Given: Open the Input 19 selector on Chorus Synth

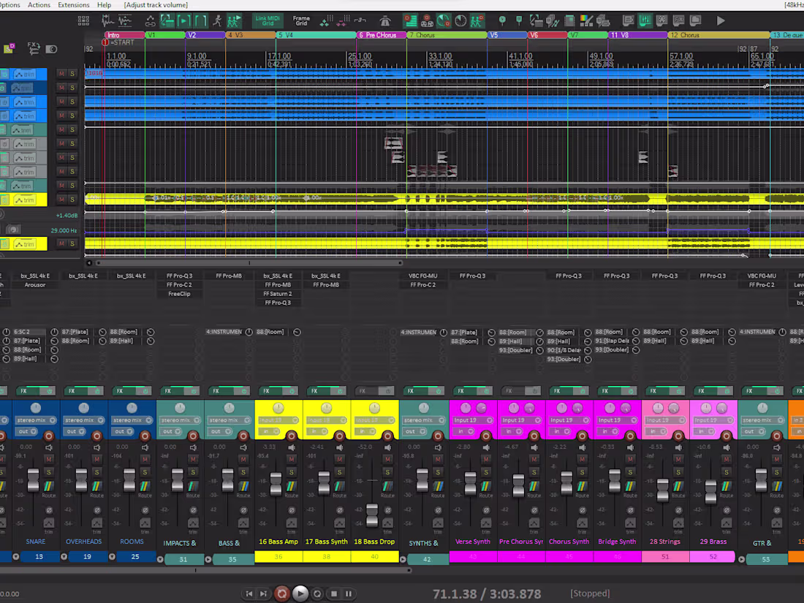Looking at the screenshot, I should click(568, 418).
